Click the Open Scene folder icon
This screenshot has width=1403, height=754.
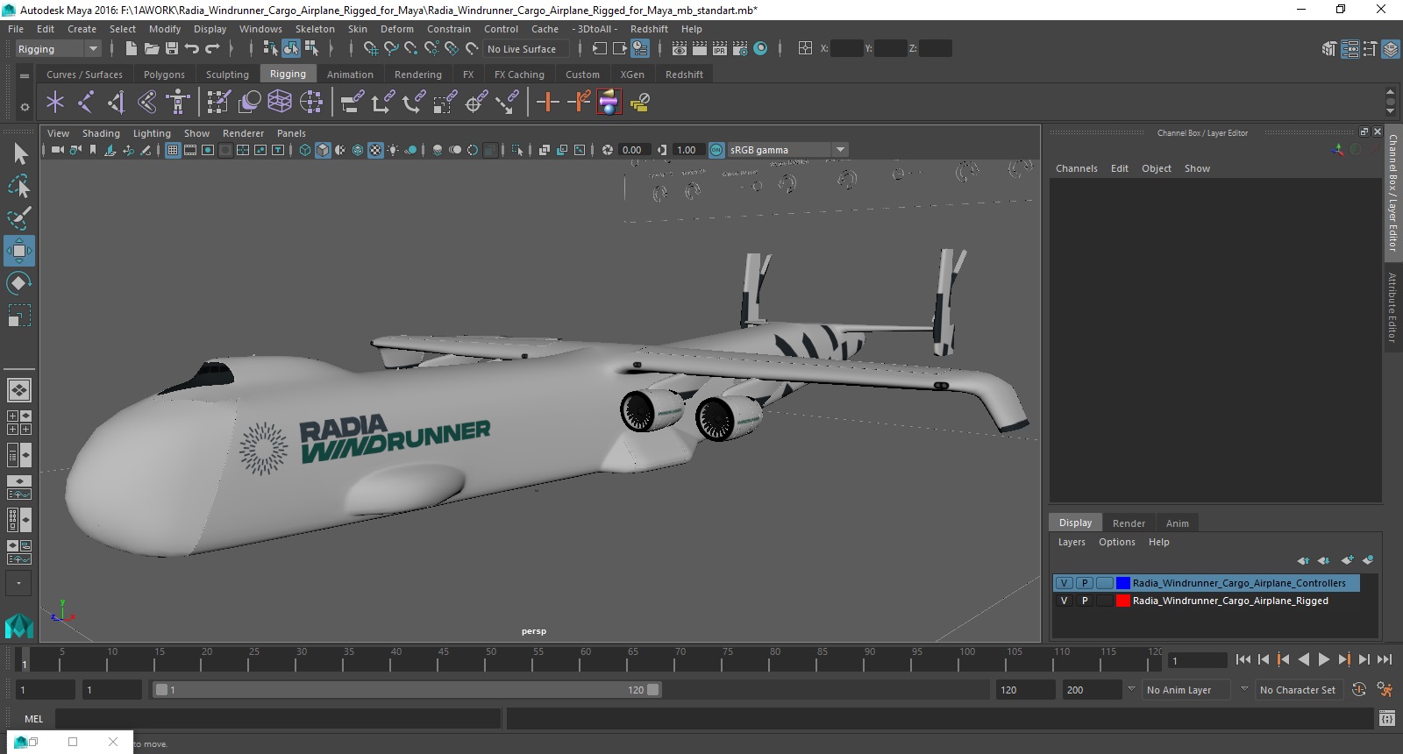(152, 49)
